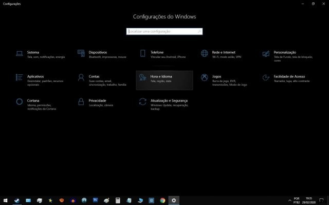Open the Sistema settings category
This screenshot has height=205, width=329.
click(x=33, y=52)
